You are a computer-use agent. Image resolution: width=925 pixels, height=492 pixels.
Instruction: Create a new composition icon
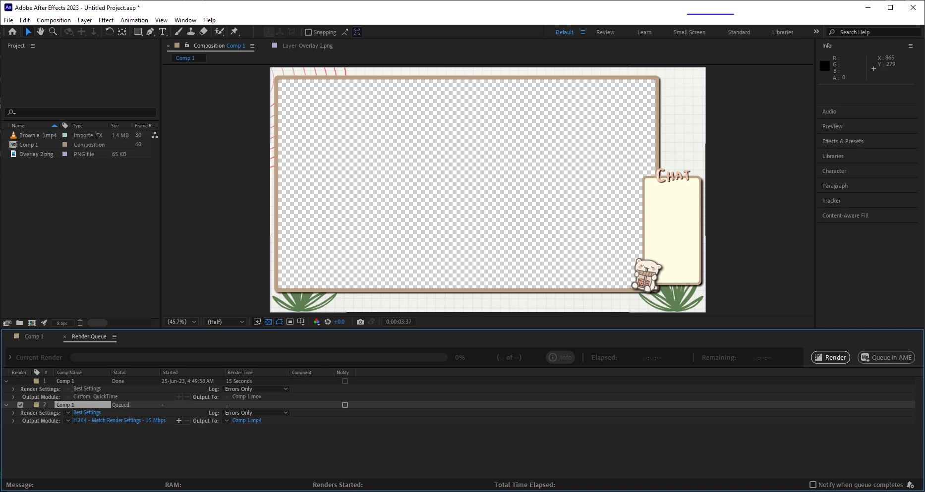click(32, 323)
